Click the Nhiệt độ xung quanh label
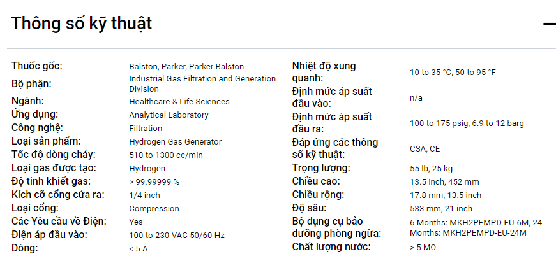Screen dimensions: 556x268 point(324,72)
